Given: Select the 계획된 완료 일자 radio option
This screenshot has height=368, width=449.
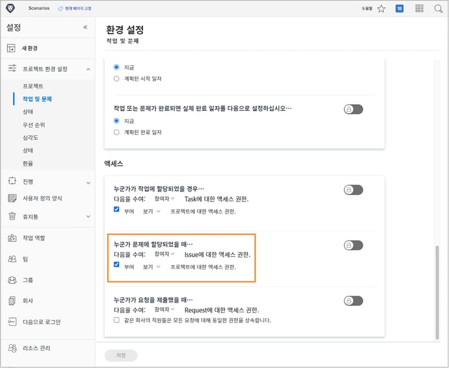Looking at the screenshot, I should (116, 132).
